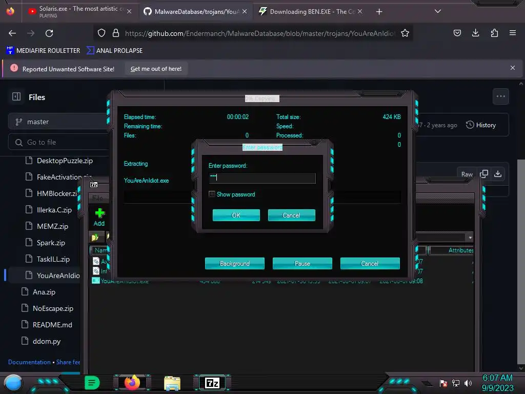Open a new browser tab
525x394 pixels.
tap(379, 12)
